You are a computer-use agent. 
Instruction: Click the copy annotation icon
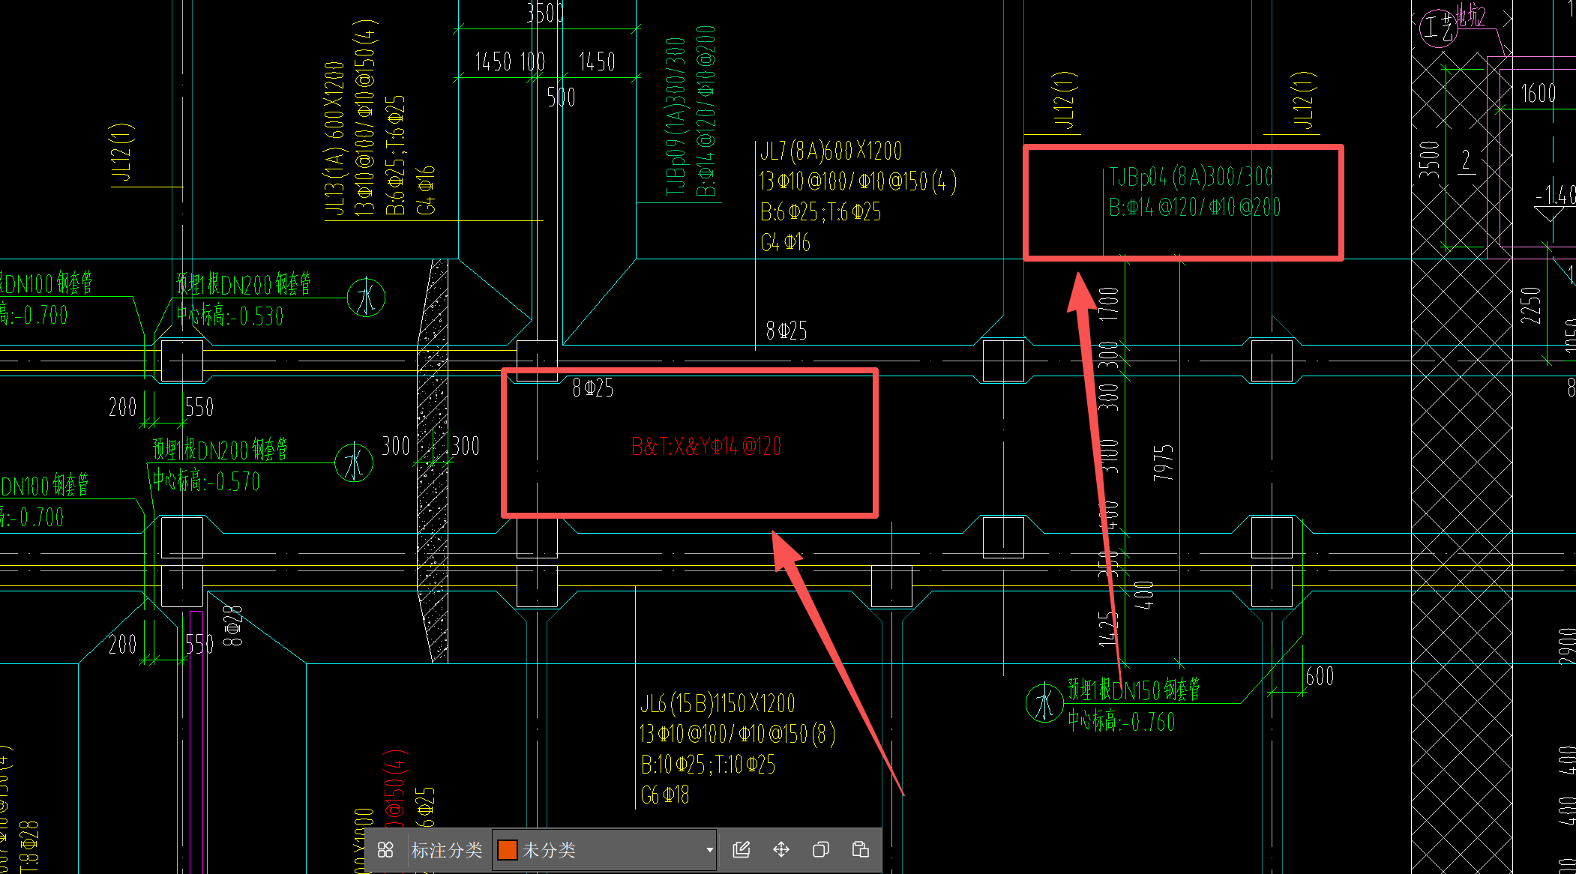(x=820, y=849)
